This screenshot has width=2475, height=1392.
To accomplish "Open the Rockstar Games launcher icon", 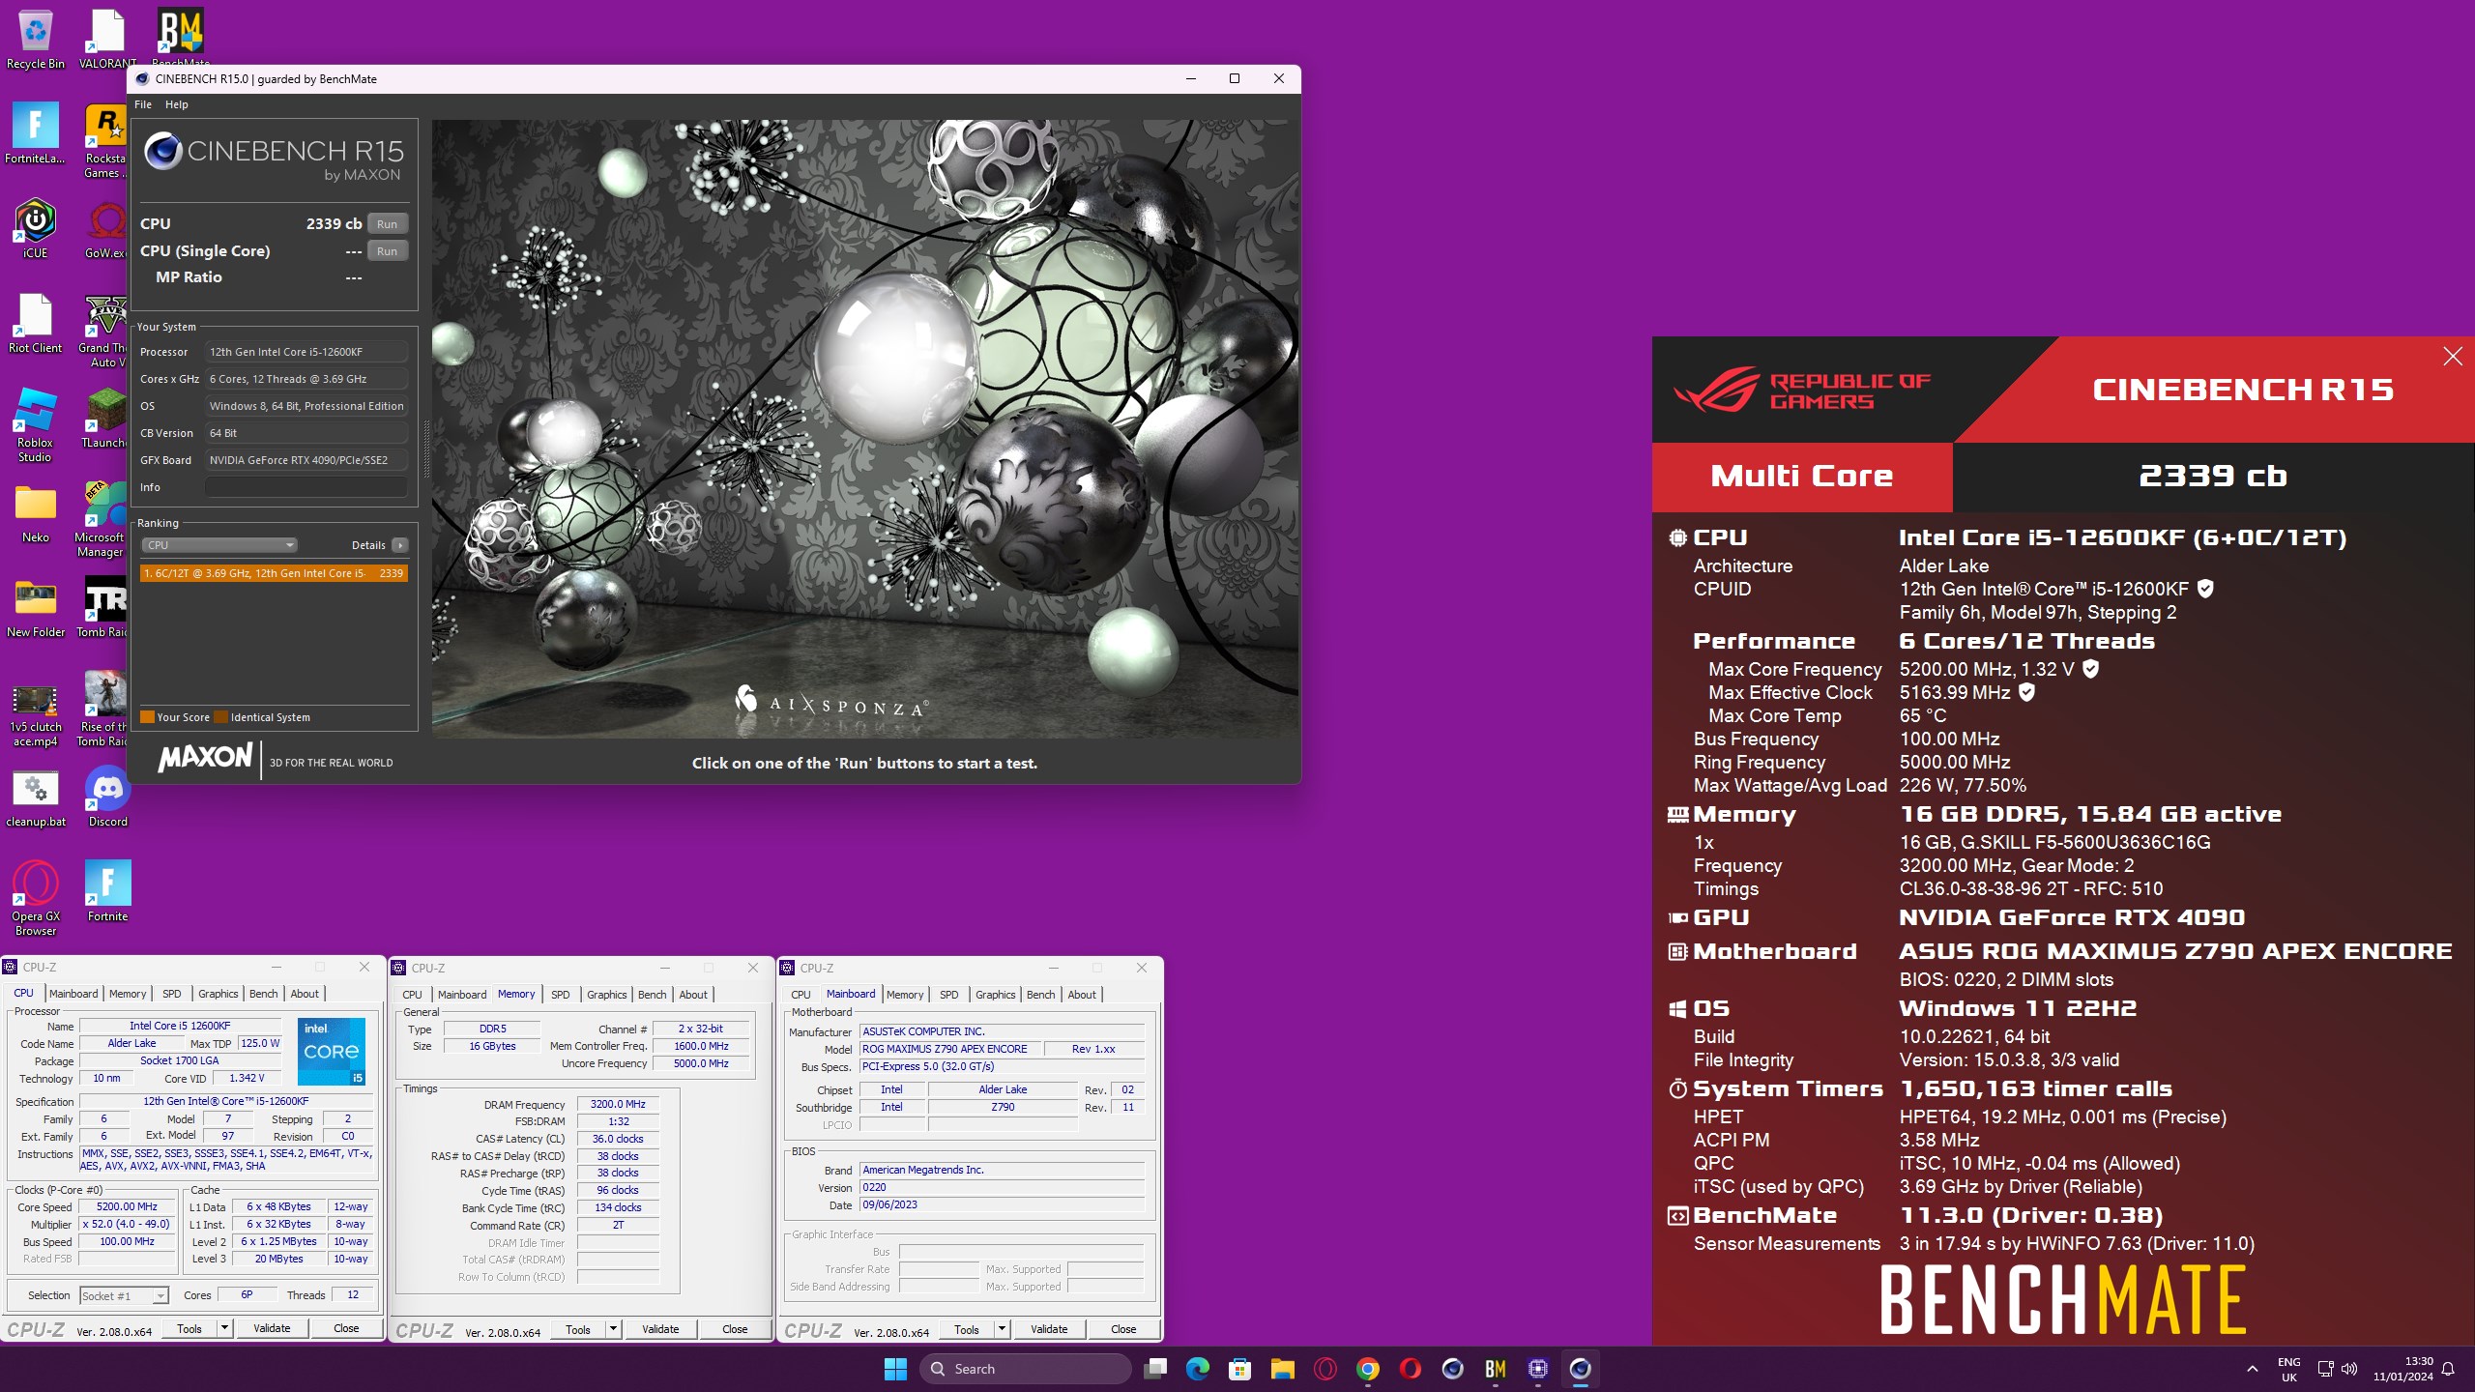I will coord(105,140).
